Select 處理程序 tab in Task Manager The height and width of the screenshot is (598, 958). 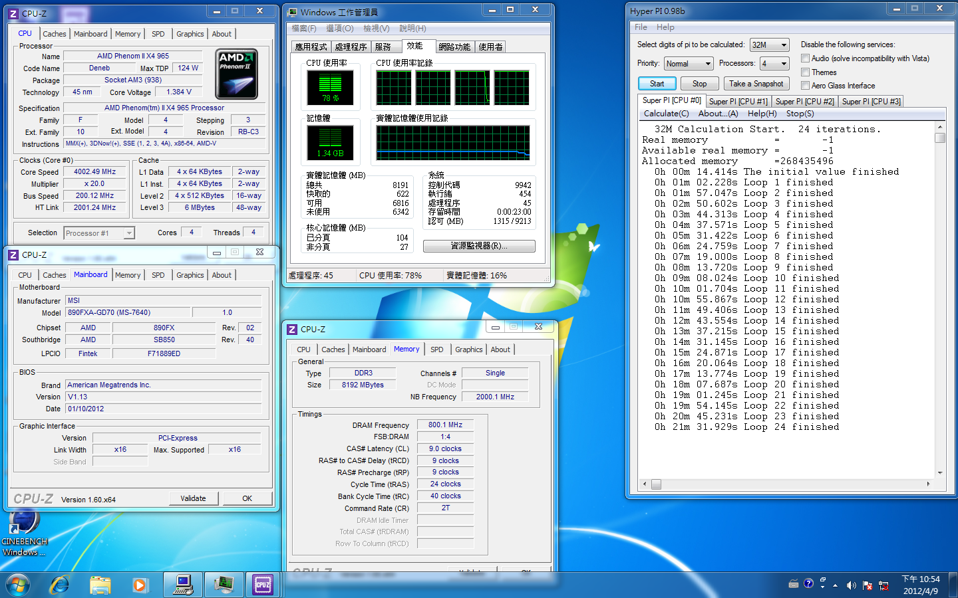351,47
